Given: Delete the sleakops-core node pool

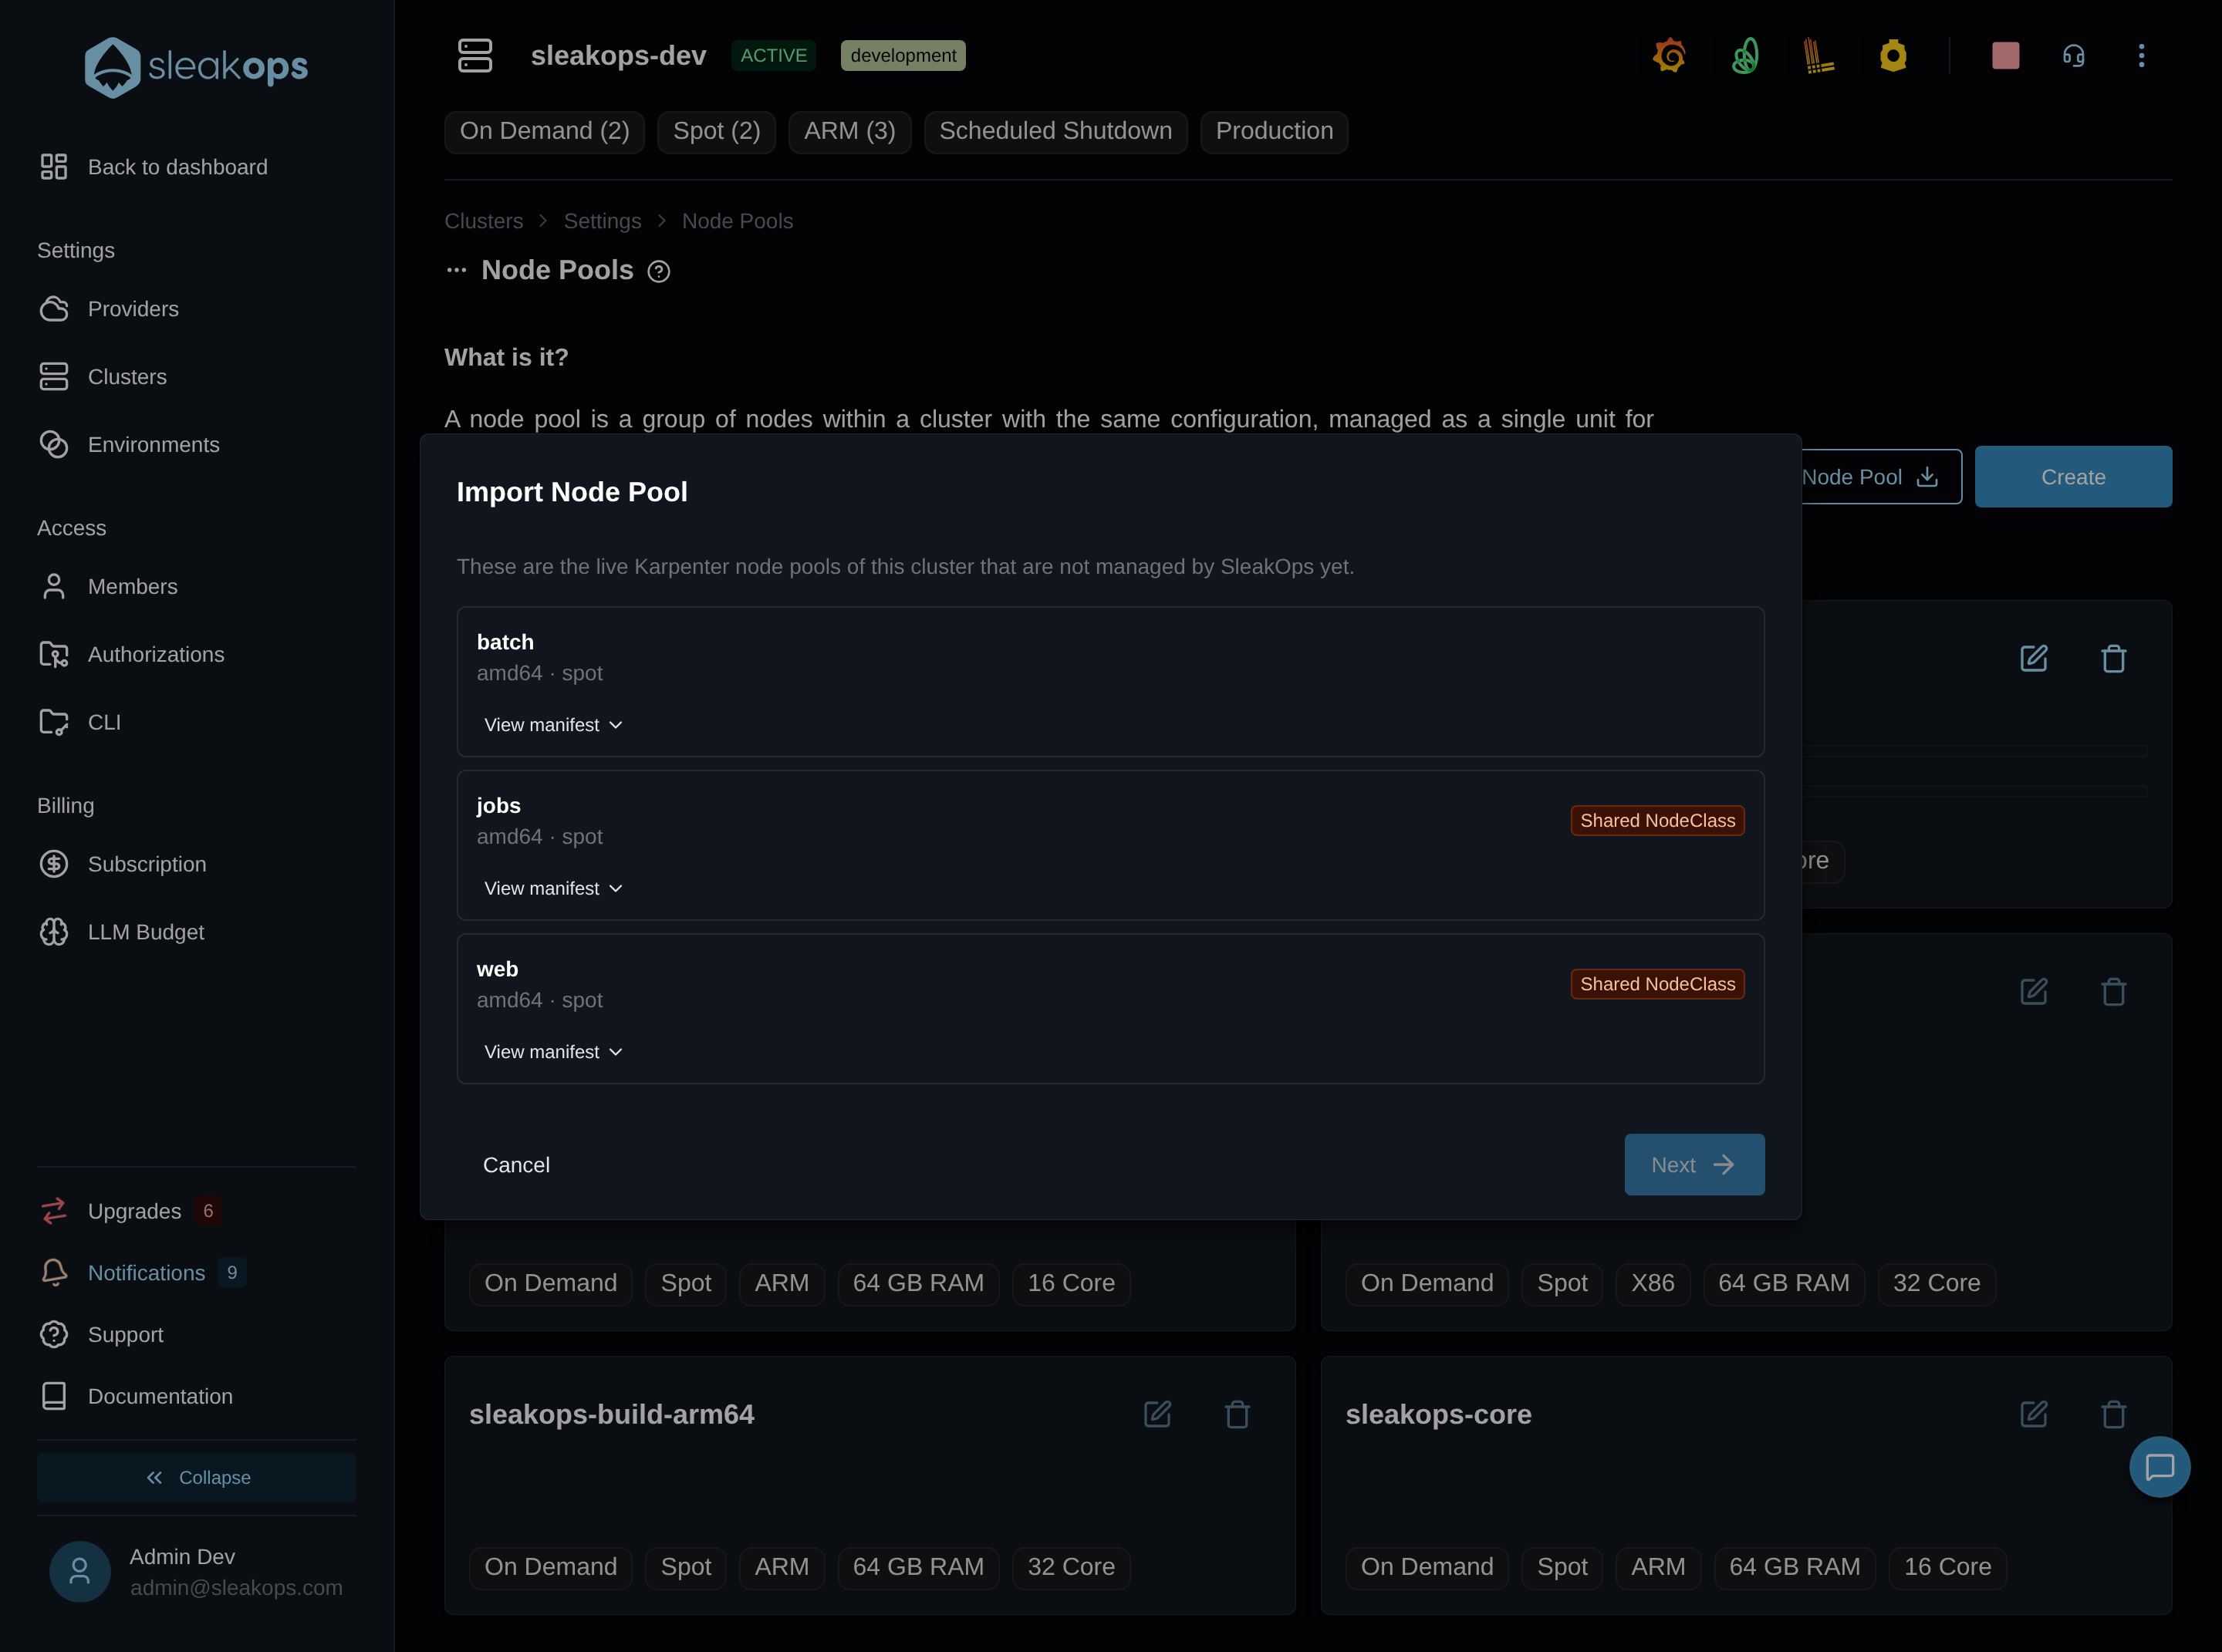Looking at the screenshot, I should point(2113,1414).
